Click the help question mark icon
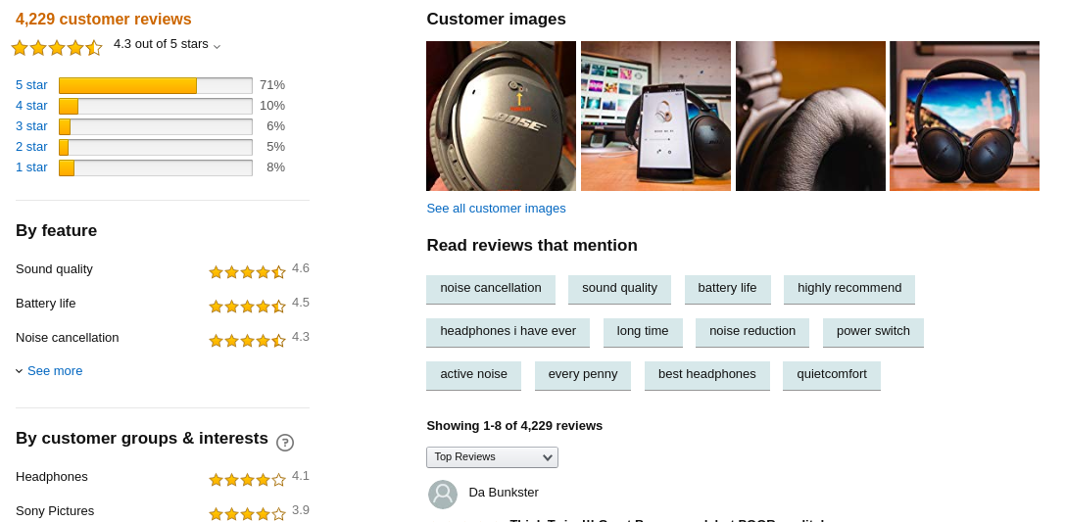This screenshot has width=1065, height=522. (x=285, y=443)
